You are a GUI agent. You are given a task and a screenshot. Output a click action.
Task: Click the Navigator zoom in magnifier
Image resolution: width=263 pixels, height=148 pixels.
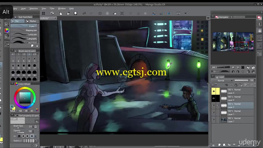click(x=238, y=67)
